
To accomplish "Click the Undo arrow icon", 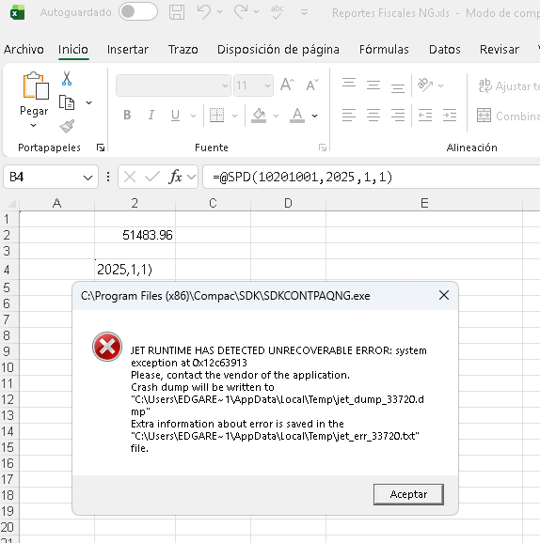I will 203,12.
